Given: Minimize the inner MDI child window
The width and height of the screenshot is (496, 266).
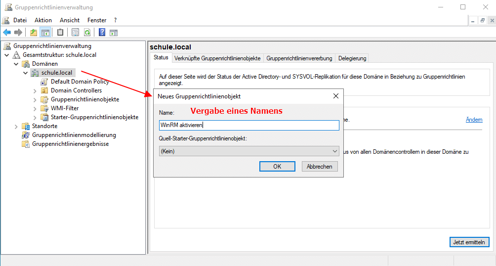Looking at the screenshot, I should tap(473, 21).
